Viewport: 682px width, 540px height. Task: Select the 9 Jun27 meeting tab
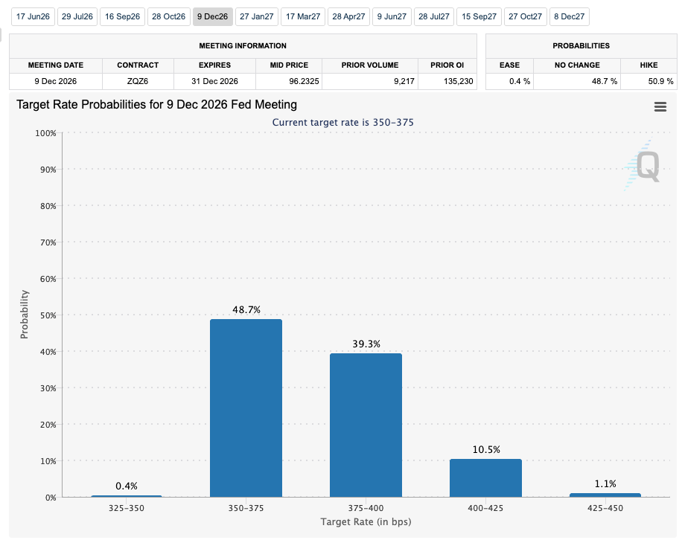pyautogui.click(x=392, y=16)
